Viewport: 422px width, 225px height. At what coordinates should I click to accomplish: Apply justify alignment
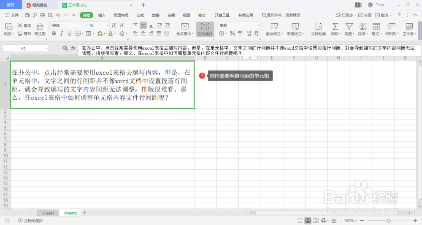[x=159, y=33]
